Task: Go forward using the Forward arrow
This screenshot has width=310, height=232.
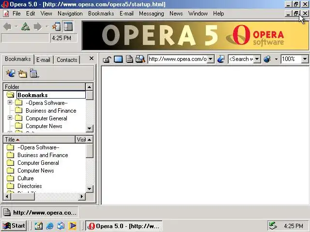Action: pos(38,27)
